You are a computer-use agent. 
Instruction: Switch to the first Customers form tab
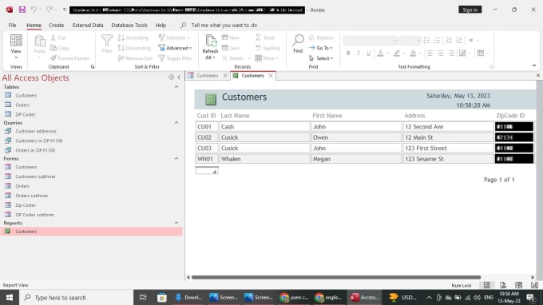tap(207, 76)
